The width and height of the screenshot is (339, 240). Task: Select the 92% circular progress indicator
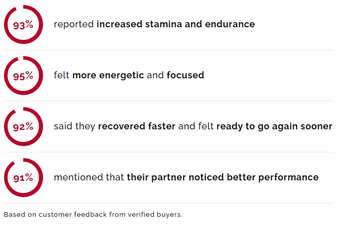[x=23, y=127]
